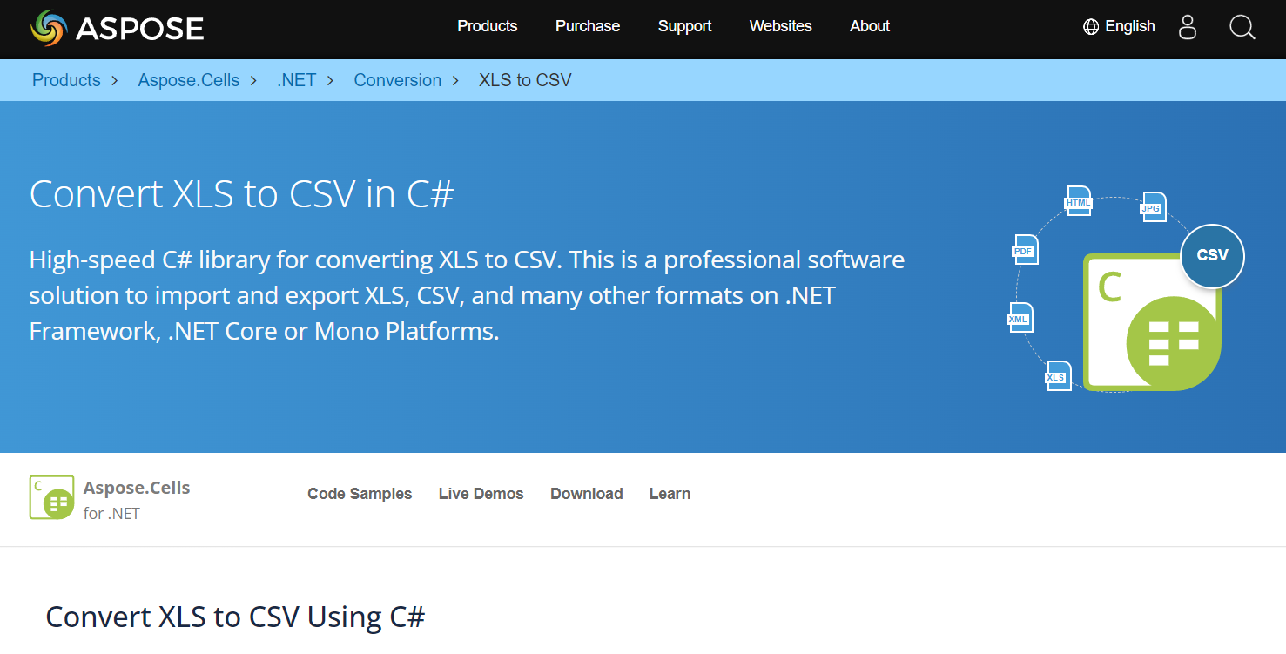
Task: Open the Live Demos page
Action: 481,494
